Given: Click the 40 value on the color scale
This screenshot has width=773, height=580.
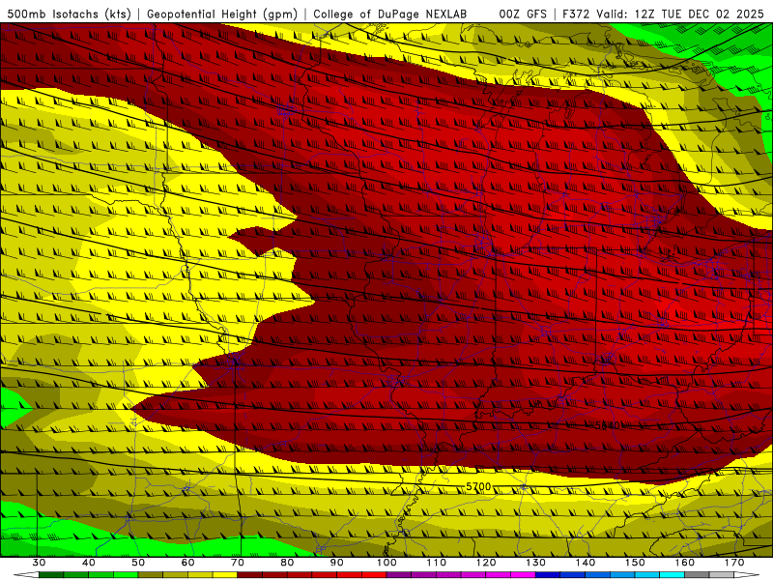Looking at the screenshot, I should pos(88,563).
